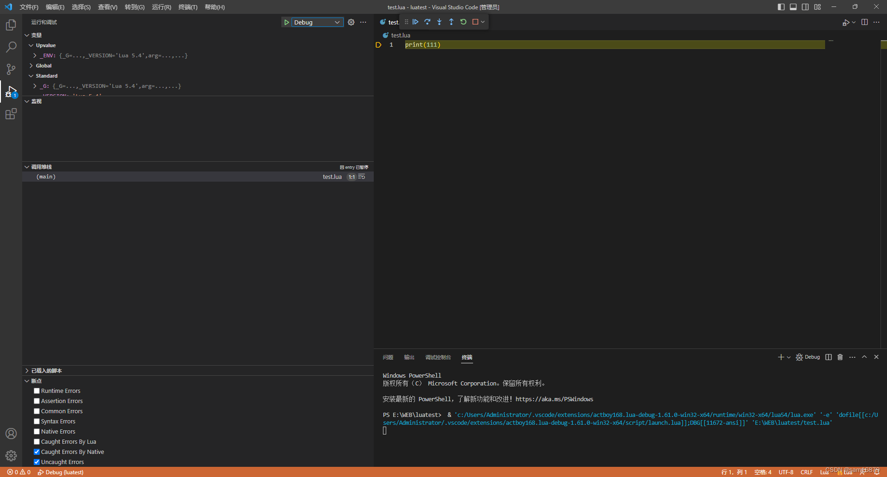Click the Debug (luatest) status bar item

click(60, 472)
